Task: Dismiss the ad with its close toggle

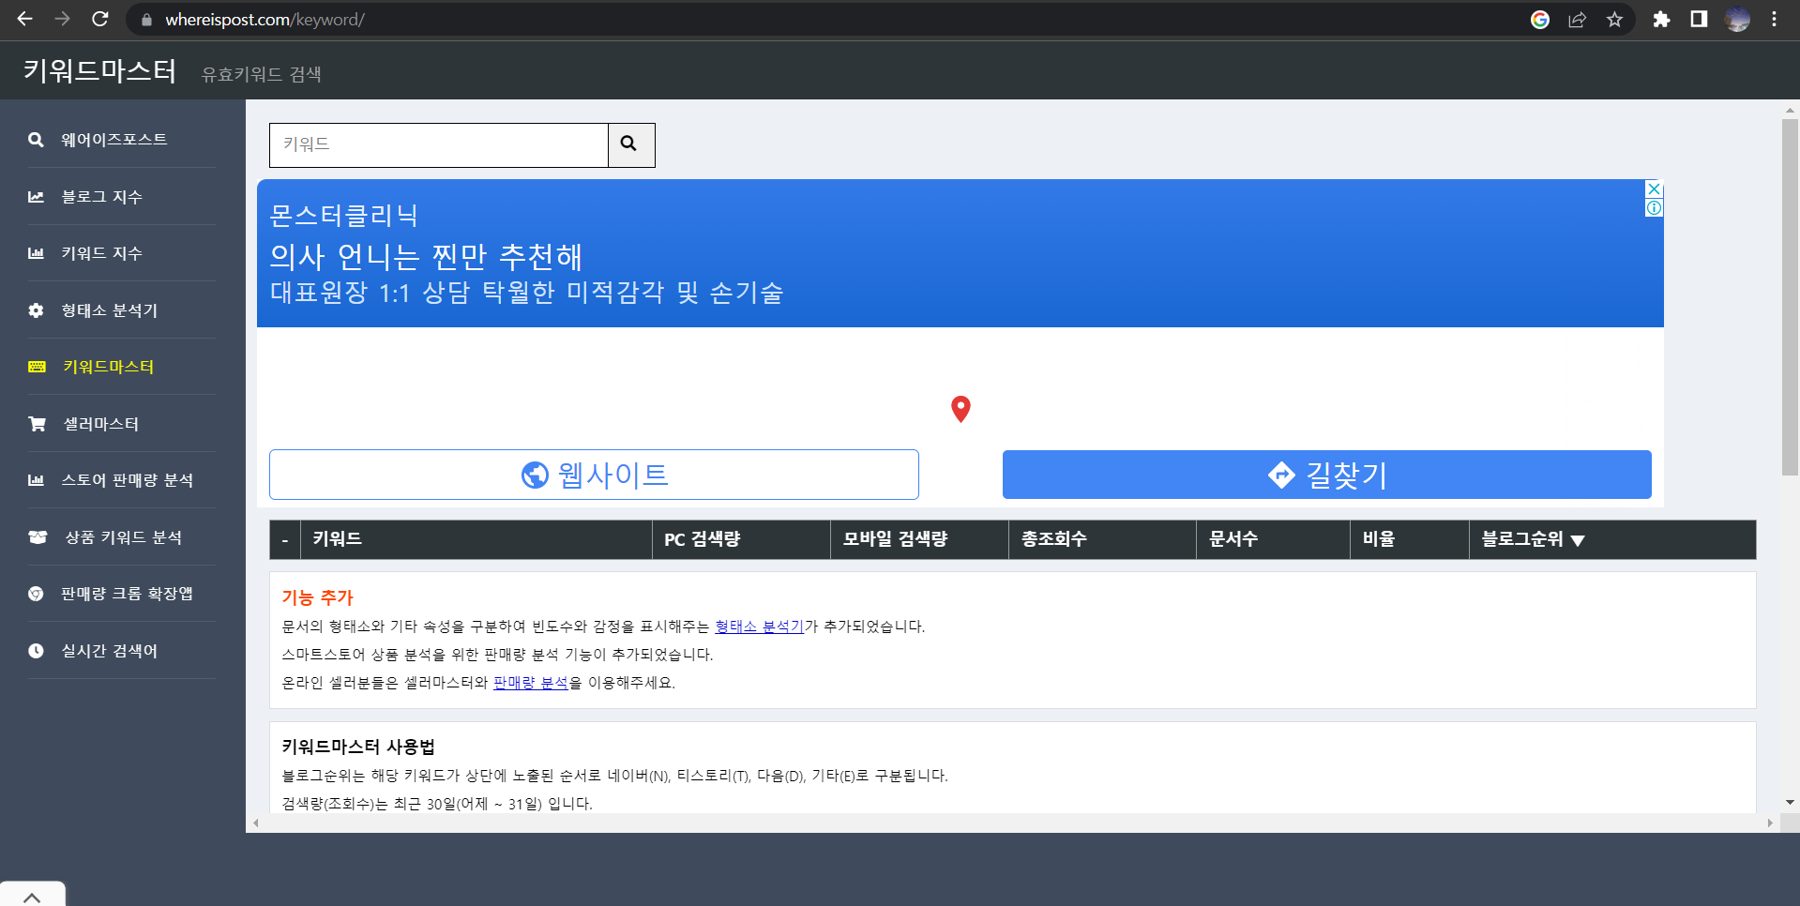Action: click(1653, 190)
